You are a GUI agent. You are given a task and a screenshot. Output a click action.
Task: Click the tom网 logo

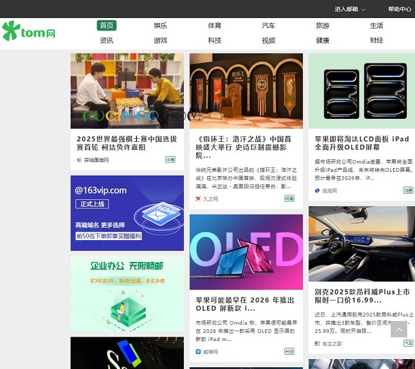tap(29, 31)
